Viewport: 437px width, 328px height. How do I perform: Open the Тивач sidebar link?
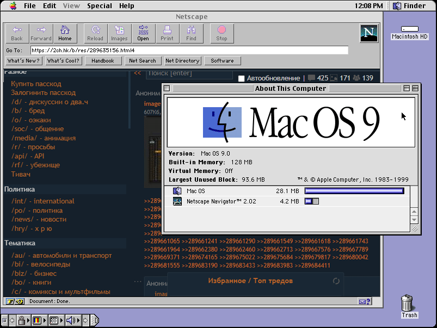(21, 175)
